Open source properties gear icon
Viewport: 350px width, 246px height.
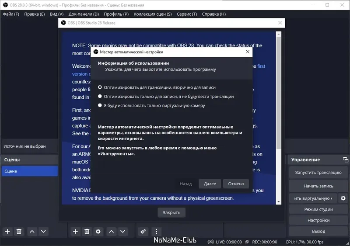tap(98, 232)
